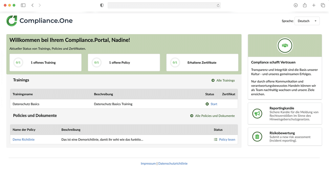Click the list icon beside Policy lesen

(216, 140)
